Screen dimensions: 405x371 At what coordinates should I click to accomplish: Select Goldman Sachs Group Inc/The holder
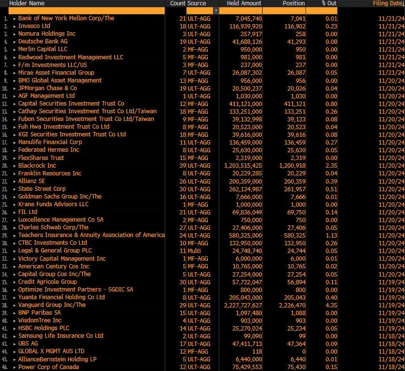(x=60, y=197)
